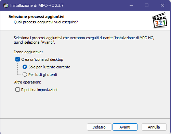Click the 'Selezione processi aggiuntivi' heading
171x134 pixels.
[x=37, y=16]
